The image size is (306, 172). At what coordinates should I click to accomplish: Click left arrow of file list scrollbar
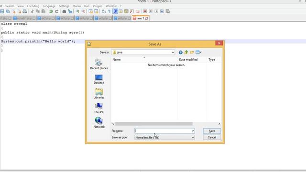click(x=113, y=124)
